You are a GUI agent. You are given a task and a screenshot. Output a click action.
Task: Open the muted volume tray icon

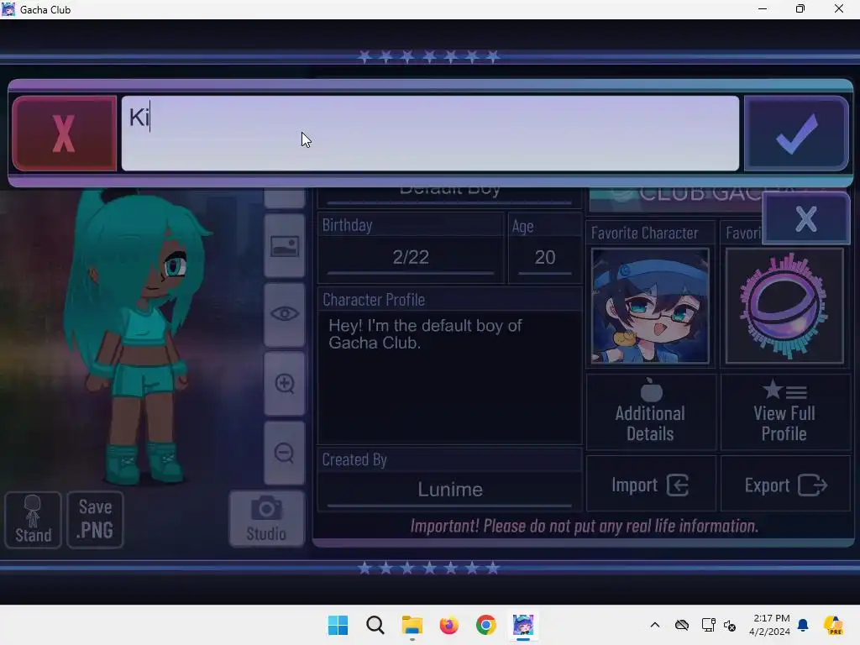pos(730,625)
